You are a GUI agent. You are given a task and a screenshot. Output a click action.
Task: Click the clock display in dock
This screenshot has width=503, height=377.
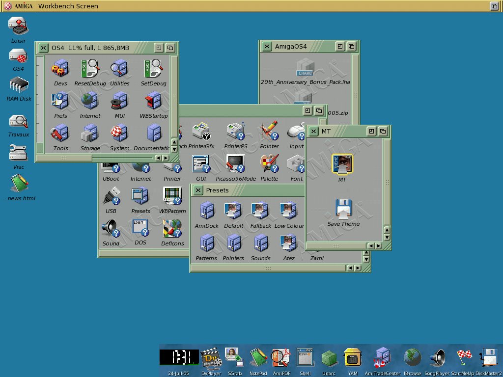pyautogui.click(x=179, y=357)
